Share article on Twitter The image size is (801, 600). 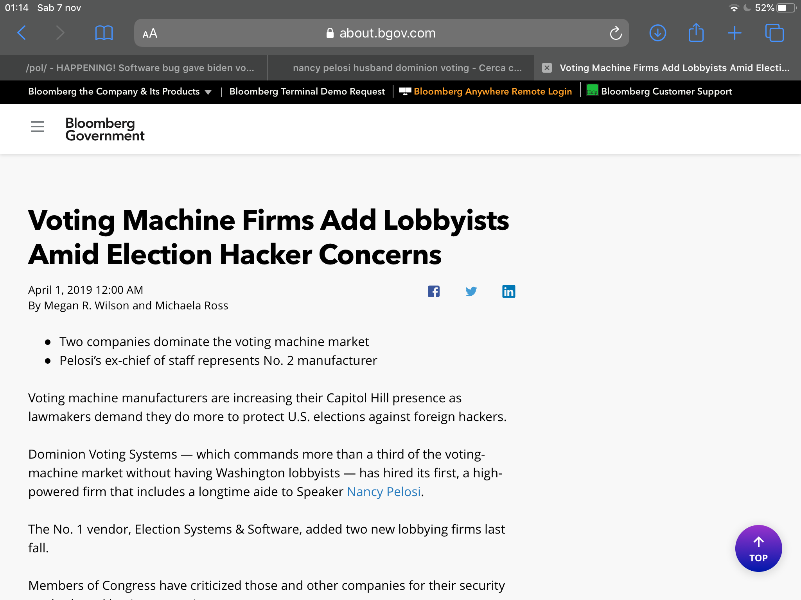click(471, 291)
